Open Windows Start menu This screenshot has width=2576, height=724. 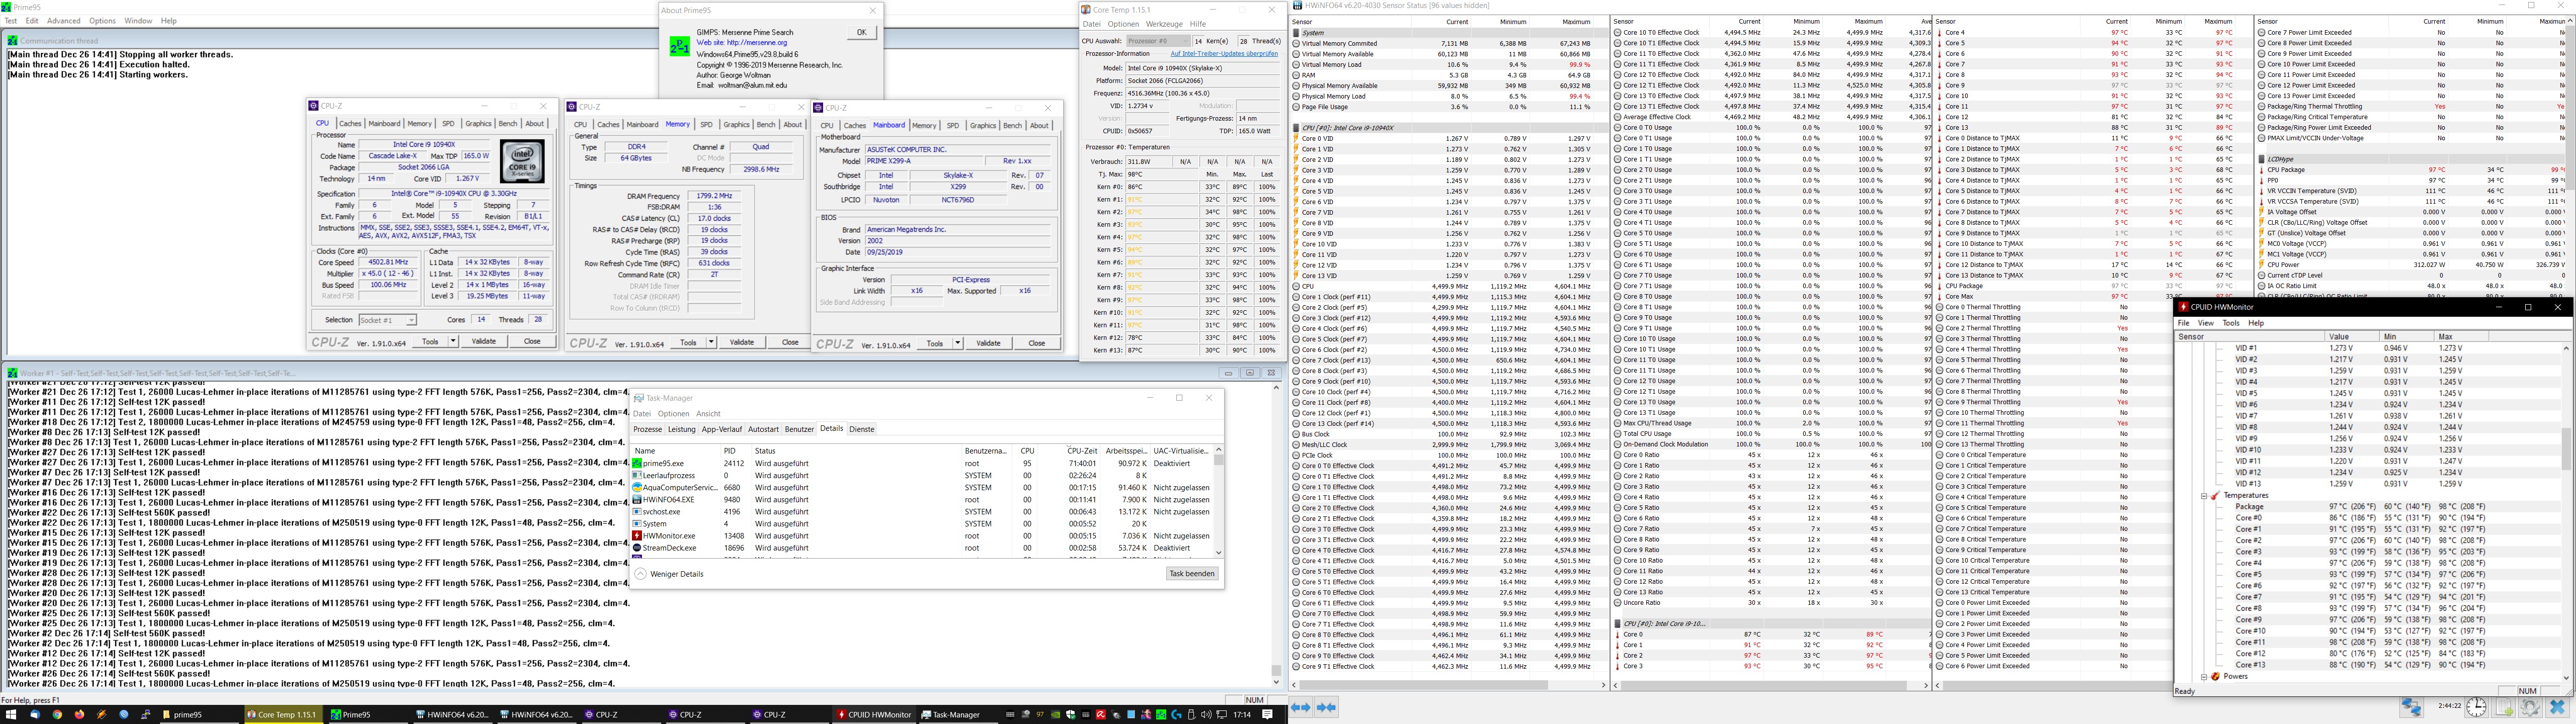10,714
